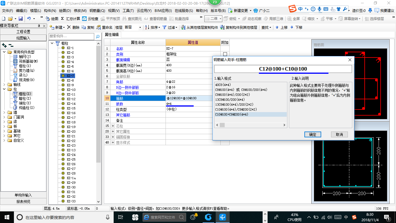Screen dimensions: 396x223
Task: Click 确定 in stirrup input dialog
Action: (x=313, y=134)
